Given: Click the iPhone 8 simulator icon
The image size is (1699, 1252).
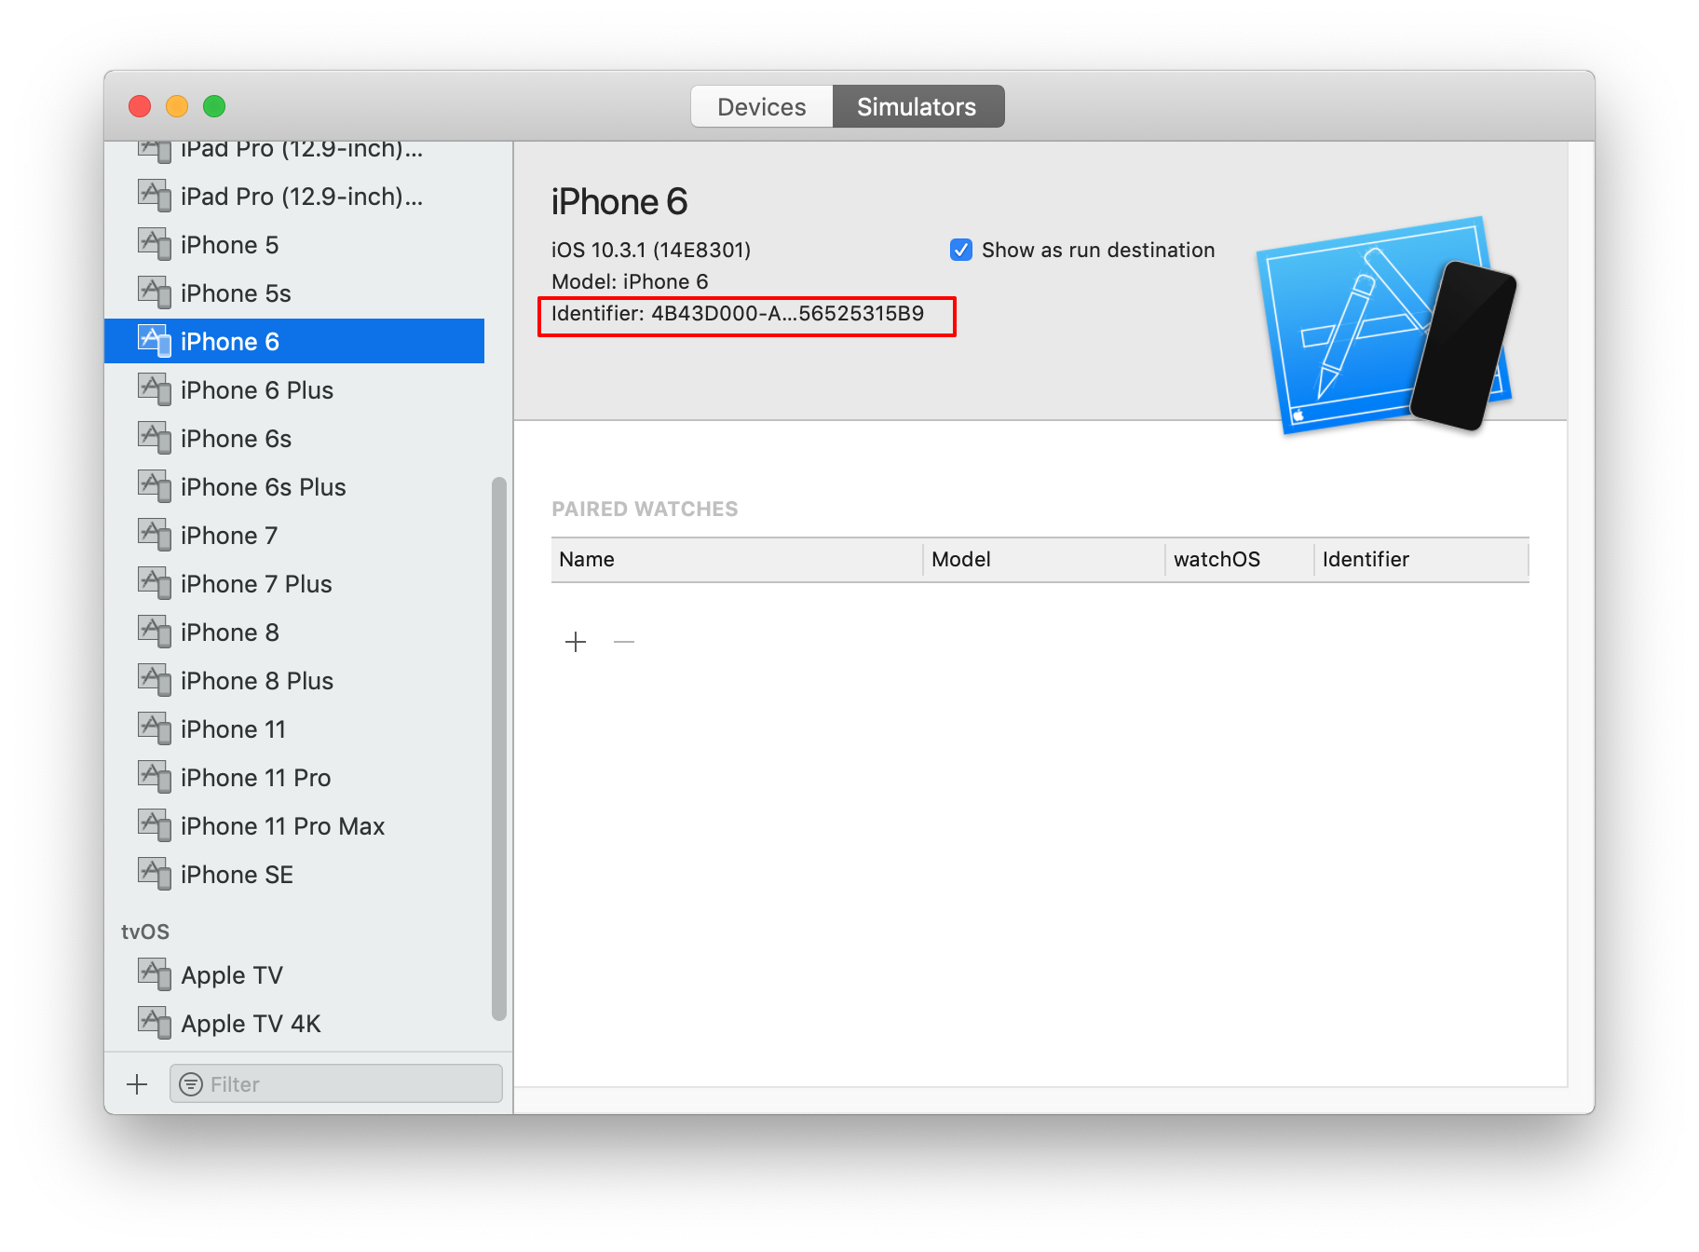Looking at the screenshot, I should pos(155,632).
